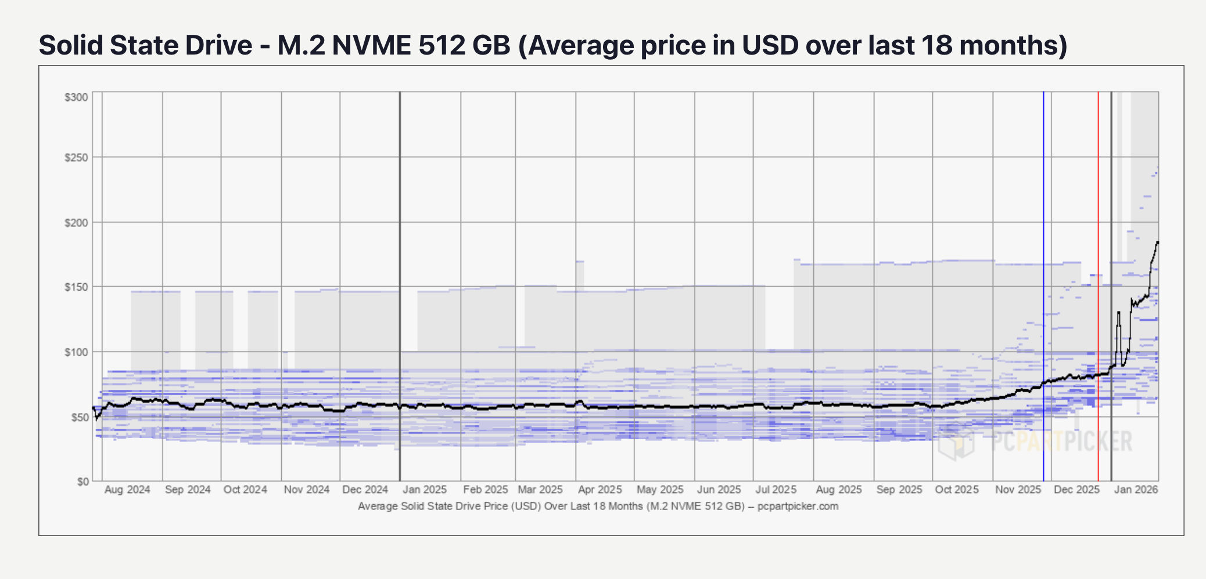The image size is (1206, 579).
Task: Click the $300 y-axis label
Action: pos(76,97)
